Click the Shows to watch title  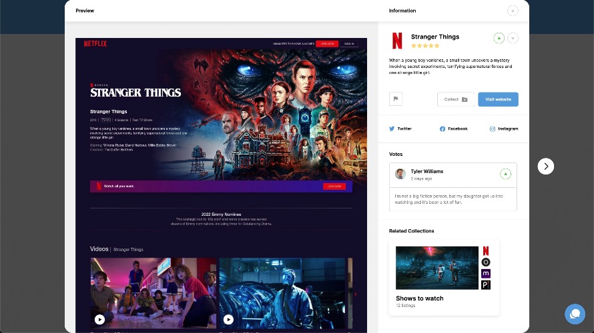419,298
